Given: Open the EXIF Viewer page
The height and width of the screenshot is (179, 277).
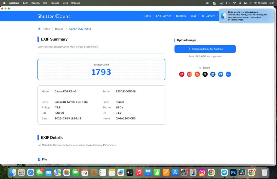Looking at the screenshot, I should point(163,16).
